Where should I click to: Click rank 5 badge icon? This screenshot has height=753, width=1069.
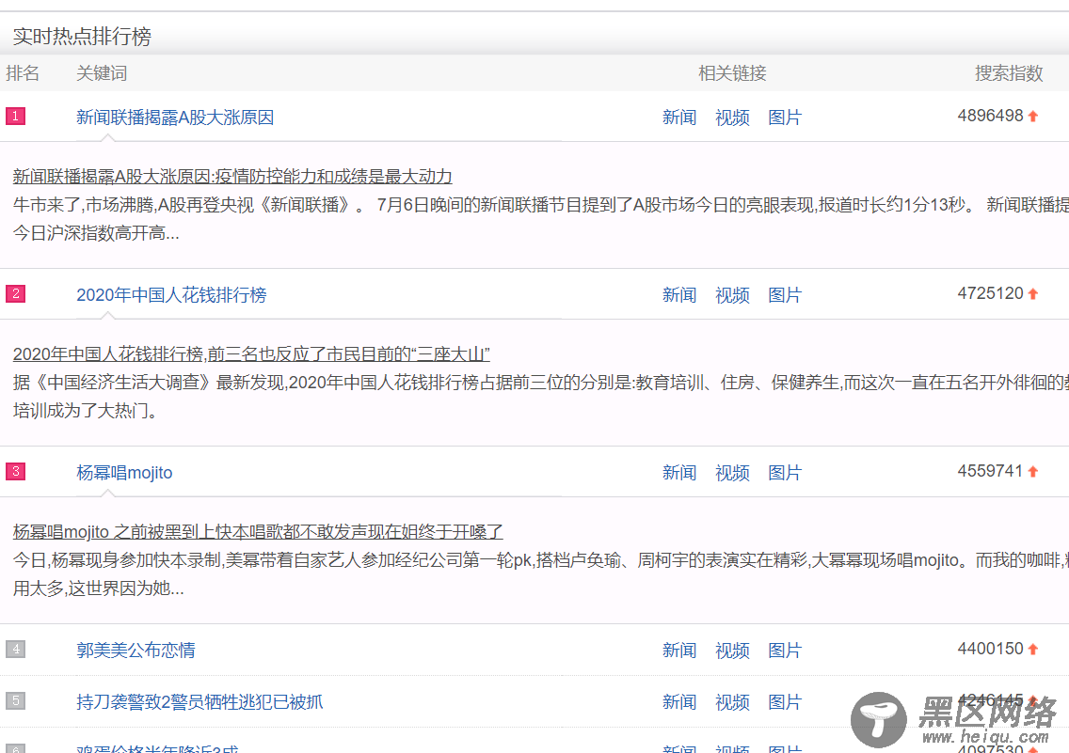16,700
